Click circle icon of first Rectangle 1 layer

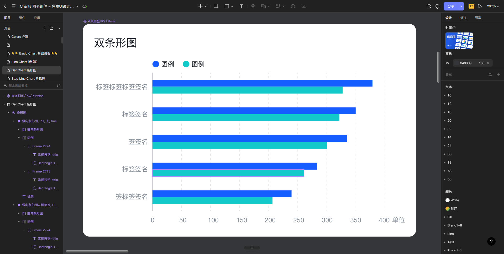coord(35,163)
